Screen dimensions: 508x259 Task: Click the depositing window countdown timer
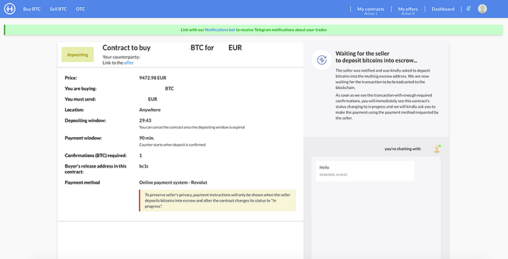pos(145,120)
